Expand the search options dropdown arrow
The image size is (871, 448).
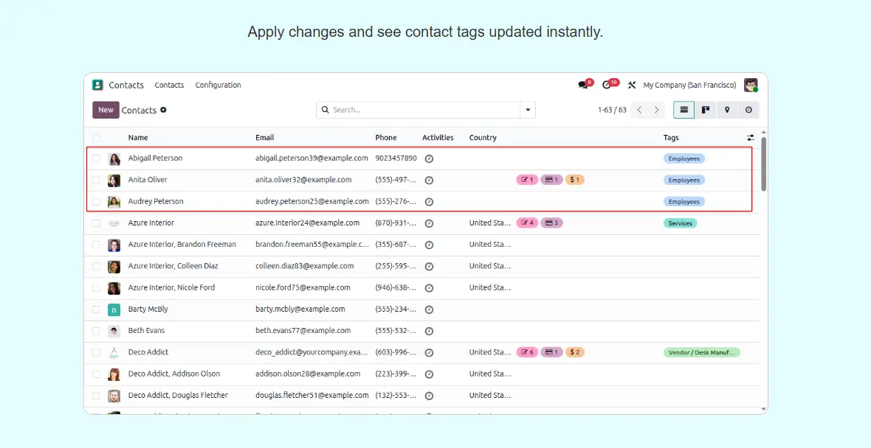(528, 110)
